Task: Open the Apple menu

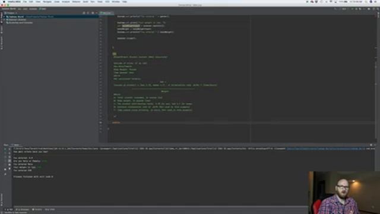Action: 4,1
